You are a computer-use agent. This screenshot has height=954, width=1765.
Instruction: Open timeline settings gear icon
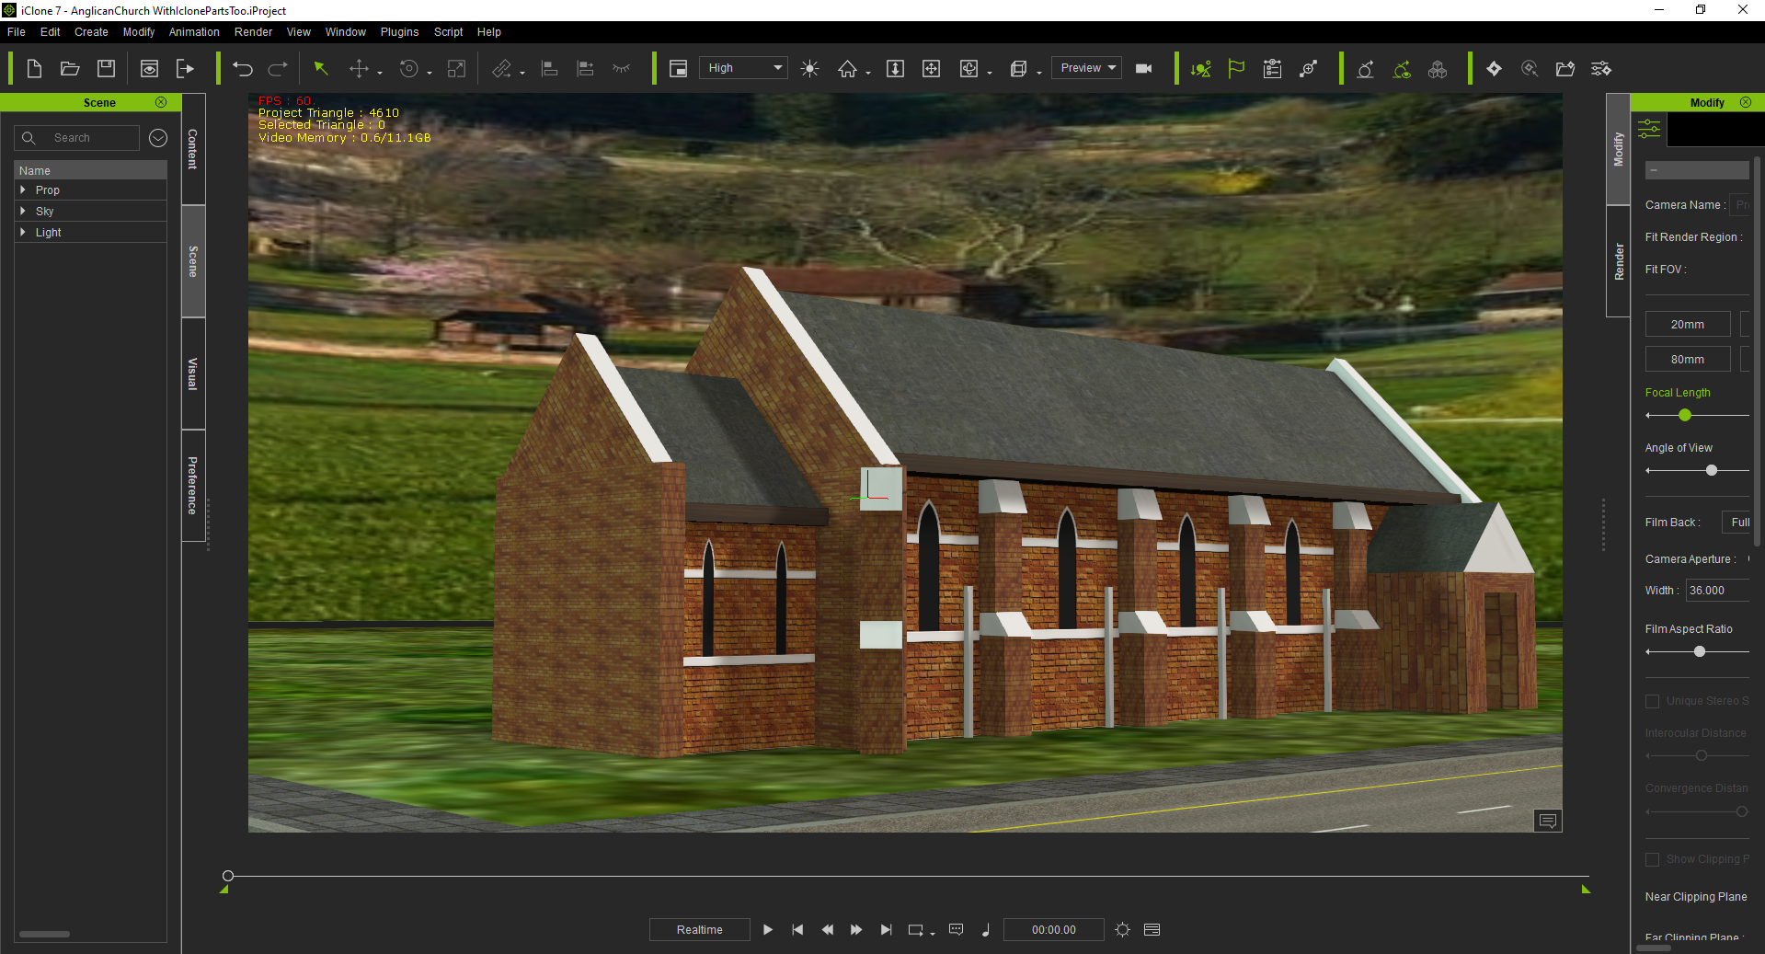tap(1122, 929)
